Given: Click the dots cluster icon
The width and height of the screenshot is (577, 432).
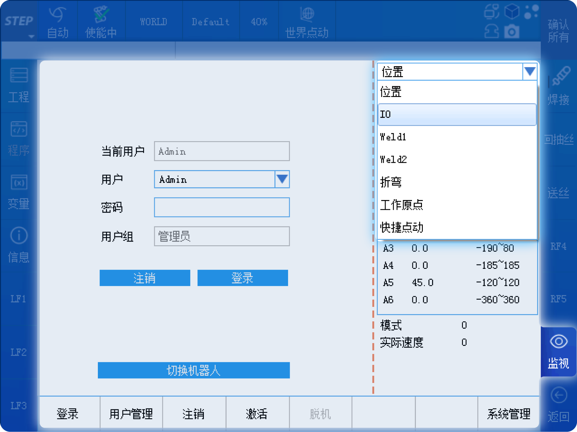Looking at the screenshot, I should tap(531, 12).
